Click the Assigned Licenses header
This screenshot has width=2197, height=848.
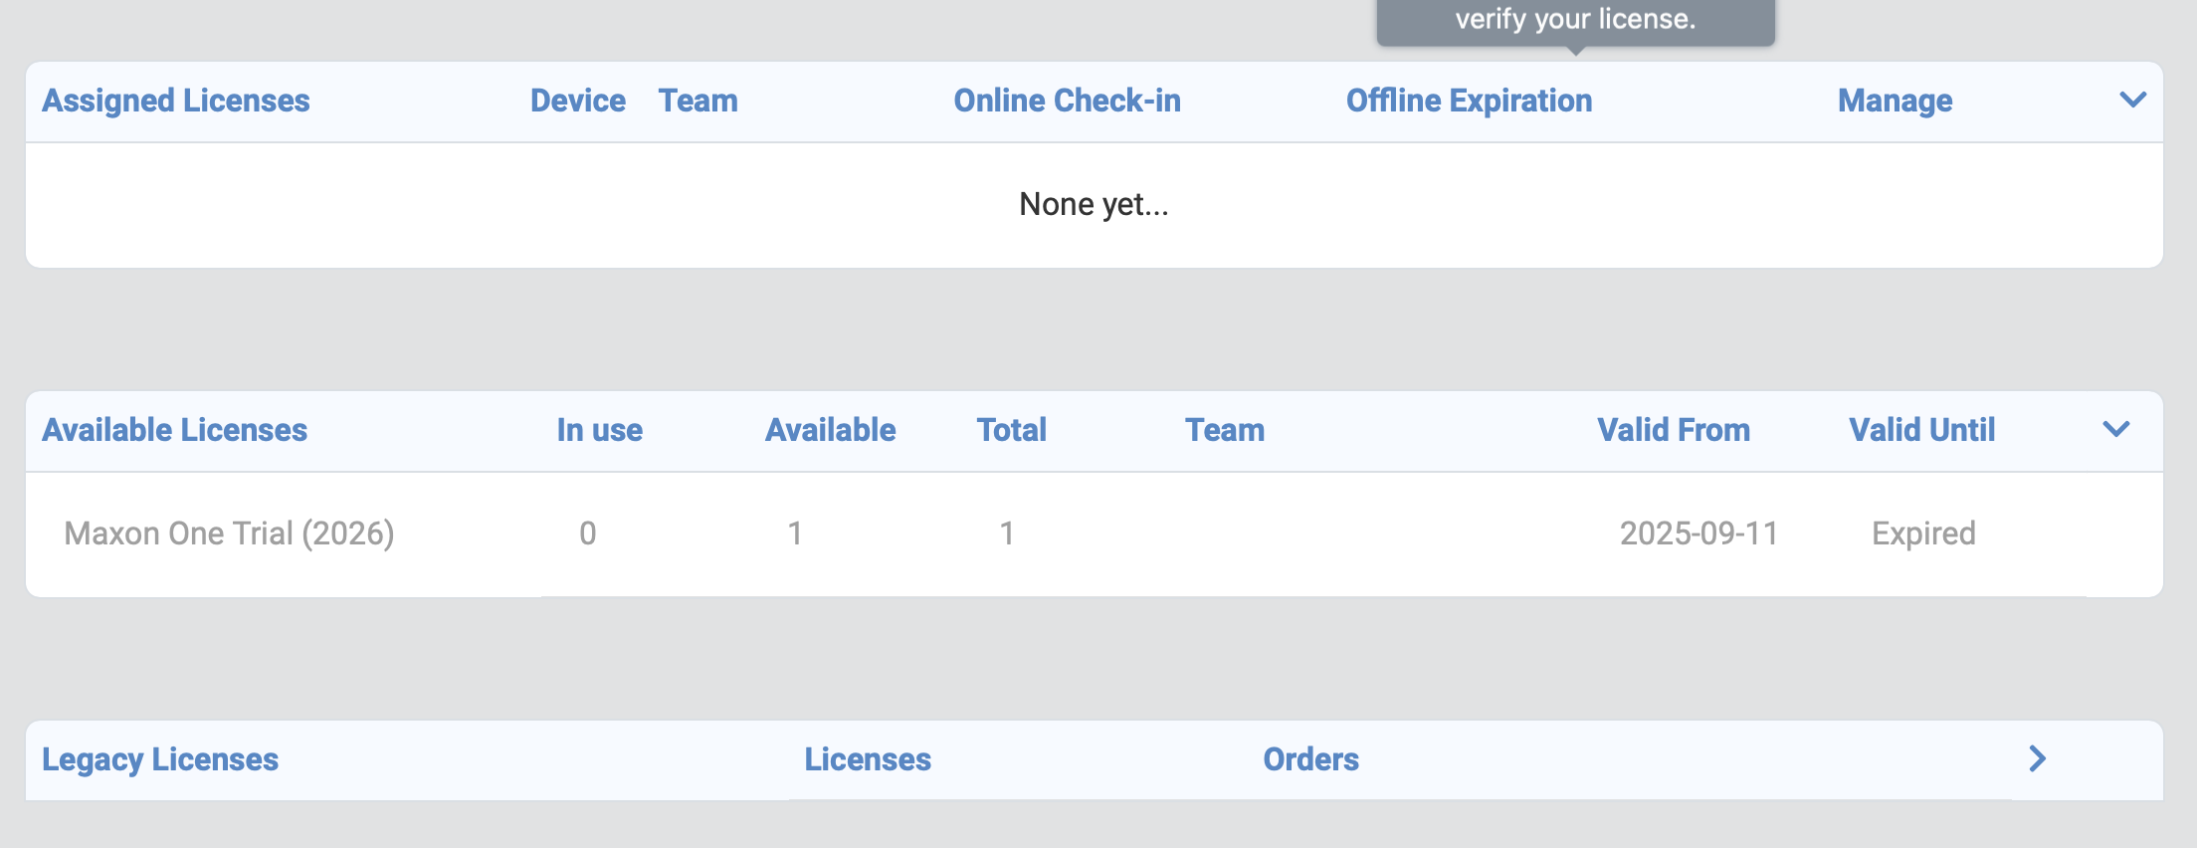point(176,101)
